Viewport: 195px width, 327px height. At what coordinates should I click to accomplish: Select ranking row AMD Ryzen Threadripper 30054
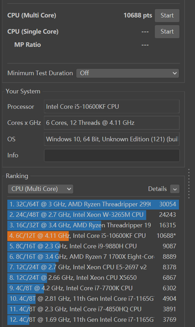pyautogui.click(x=93, y=204)
